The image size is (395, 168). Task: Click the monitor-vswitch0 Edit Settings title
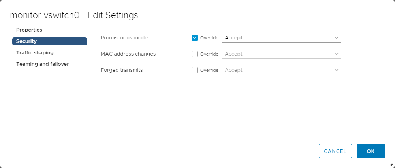pos(74,15)
